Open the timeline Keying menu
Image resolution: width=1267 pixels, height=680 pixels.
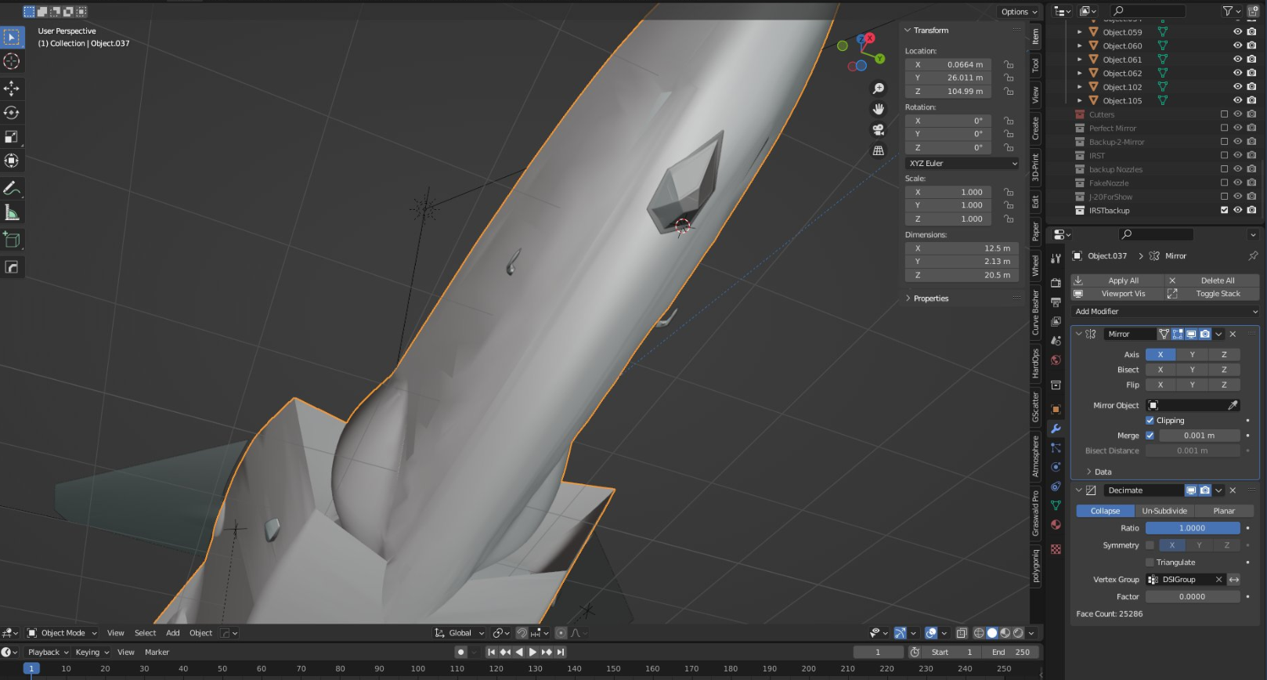[91, 652]
